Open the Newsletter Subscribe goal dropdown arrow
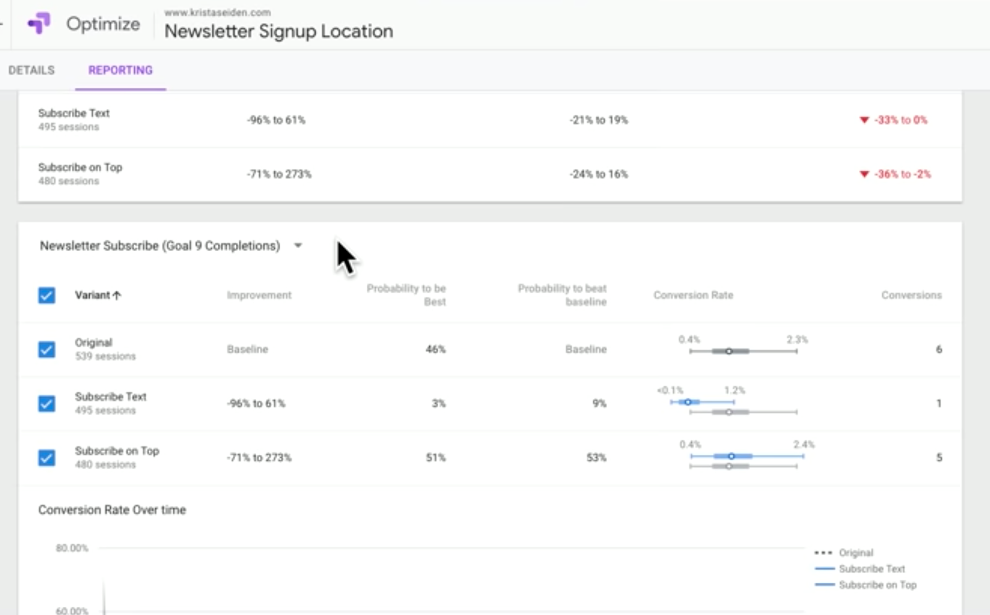The image size is (990, 615). coord(298,246)
